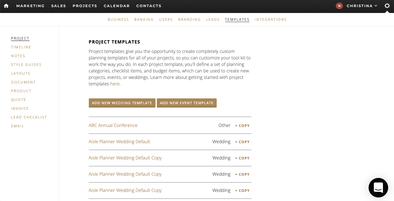Image resolution: width=394 pixels, height=201 pixels.
Task: Switch to the Branding tab
Action: (x=189, y=19)
